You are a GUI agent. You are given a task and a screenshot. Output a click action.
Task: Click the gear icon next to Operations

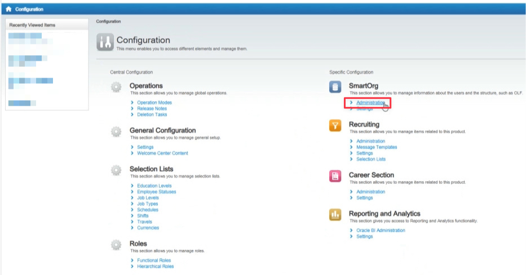click(x=116, y=87)
